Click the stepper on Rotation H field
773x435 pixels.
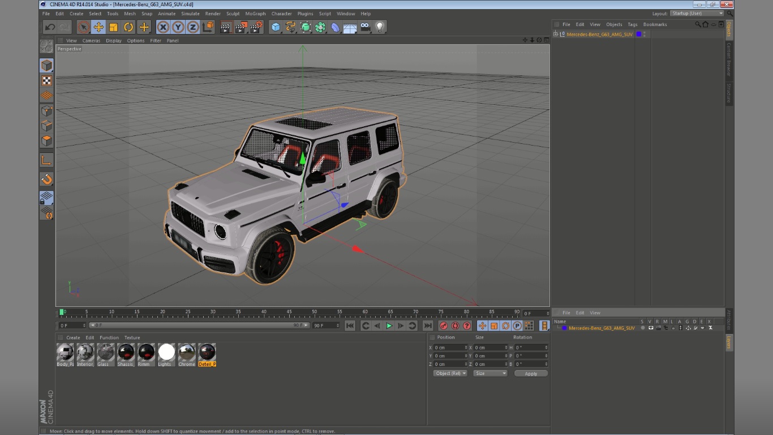tap(546, 348)
